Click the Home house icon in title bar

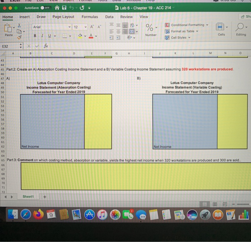[x=57, y=8]
